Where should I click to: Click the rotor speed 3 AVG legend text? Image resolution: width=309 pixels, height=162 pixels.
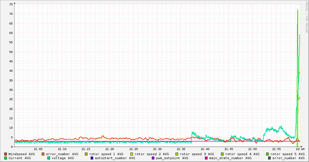197,154
